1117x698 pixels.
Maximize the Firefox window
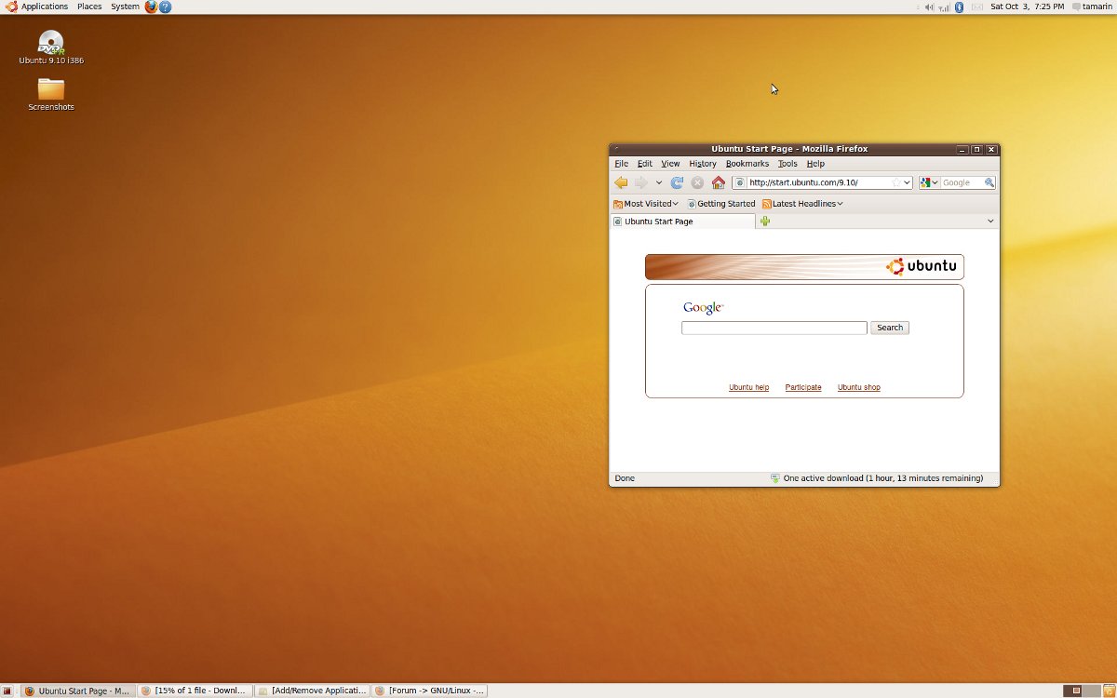coord(976,149)
